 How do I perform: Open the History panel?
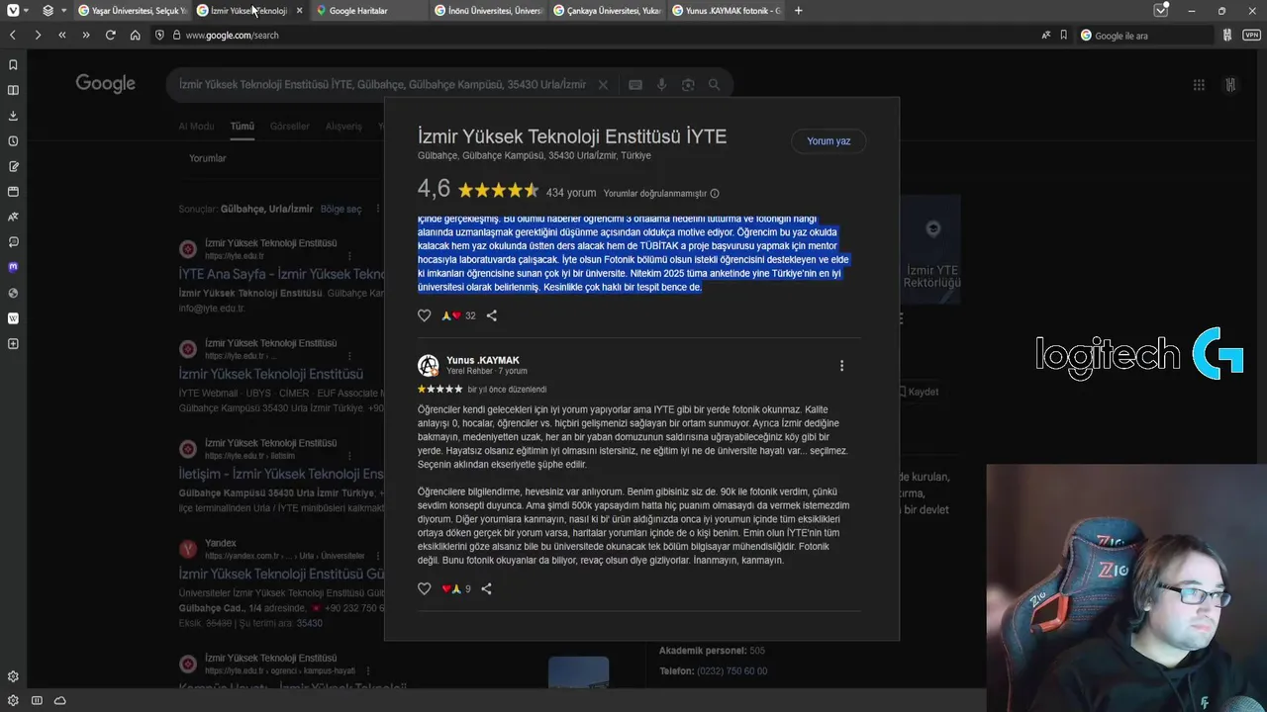(x=13, y=141)
